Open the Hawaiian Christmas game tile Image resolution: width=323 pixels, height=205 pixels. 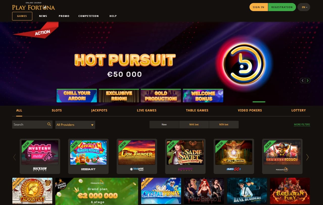88,156
